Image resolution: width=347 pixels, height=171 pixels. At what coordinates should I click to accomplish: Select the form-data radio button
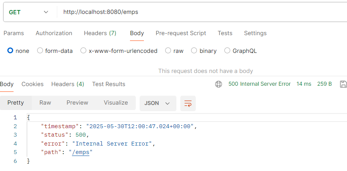(40, 51)
